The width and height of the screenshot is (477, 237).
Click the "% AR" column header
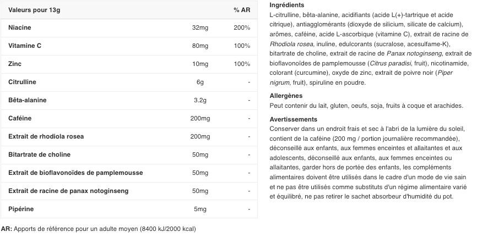click(241, 9)
